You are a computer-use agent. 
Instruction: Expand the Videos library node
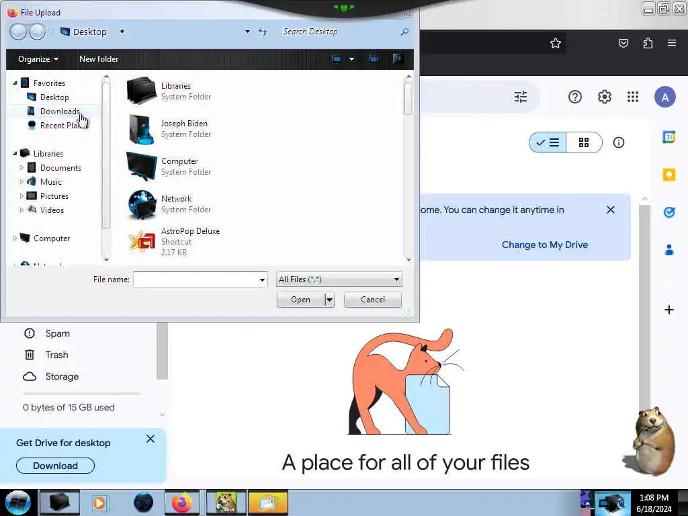[21, 210]
